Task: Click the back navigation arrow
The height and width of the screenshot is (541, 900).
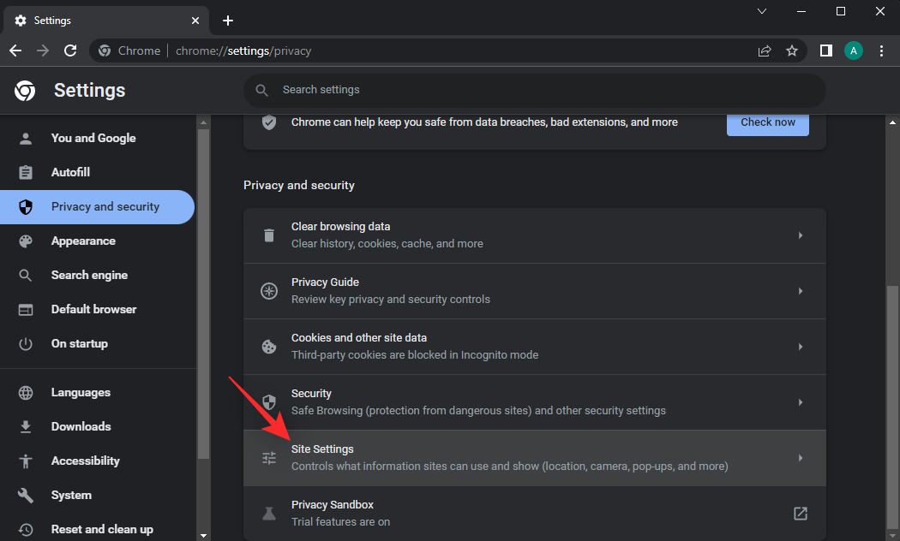Action: coord(15,51)
